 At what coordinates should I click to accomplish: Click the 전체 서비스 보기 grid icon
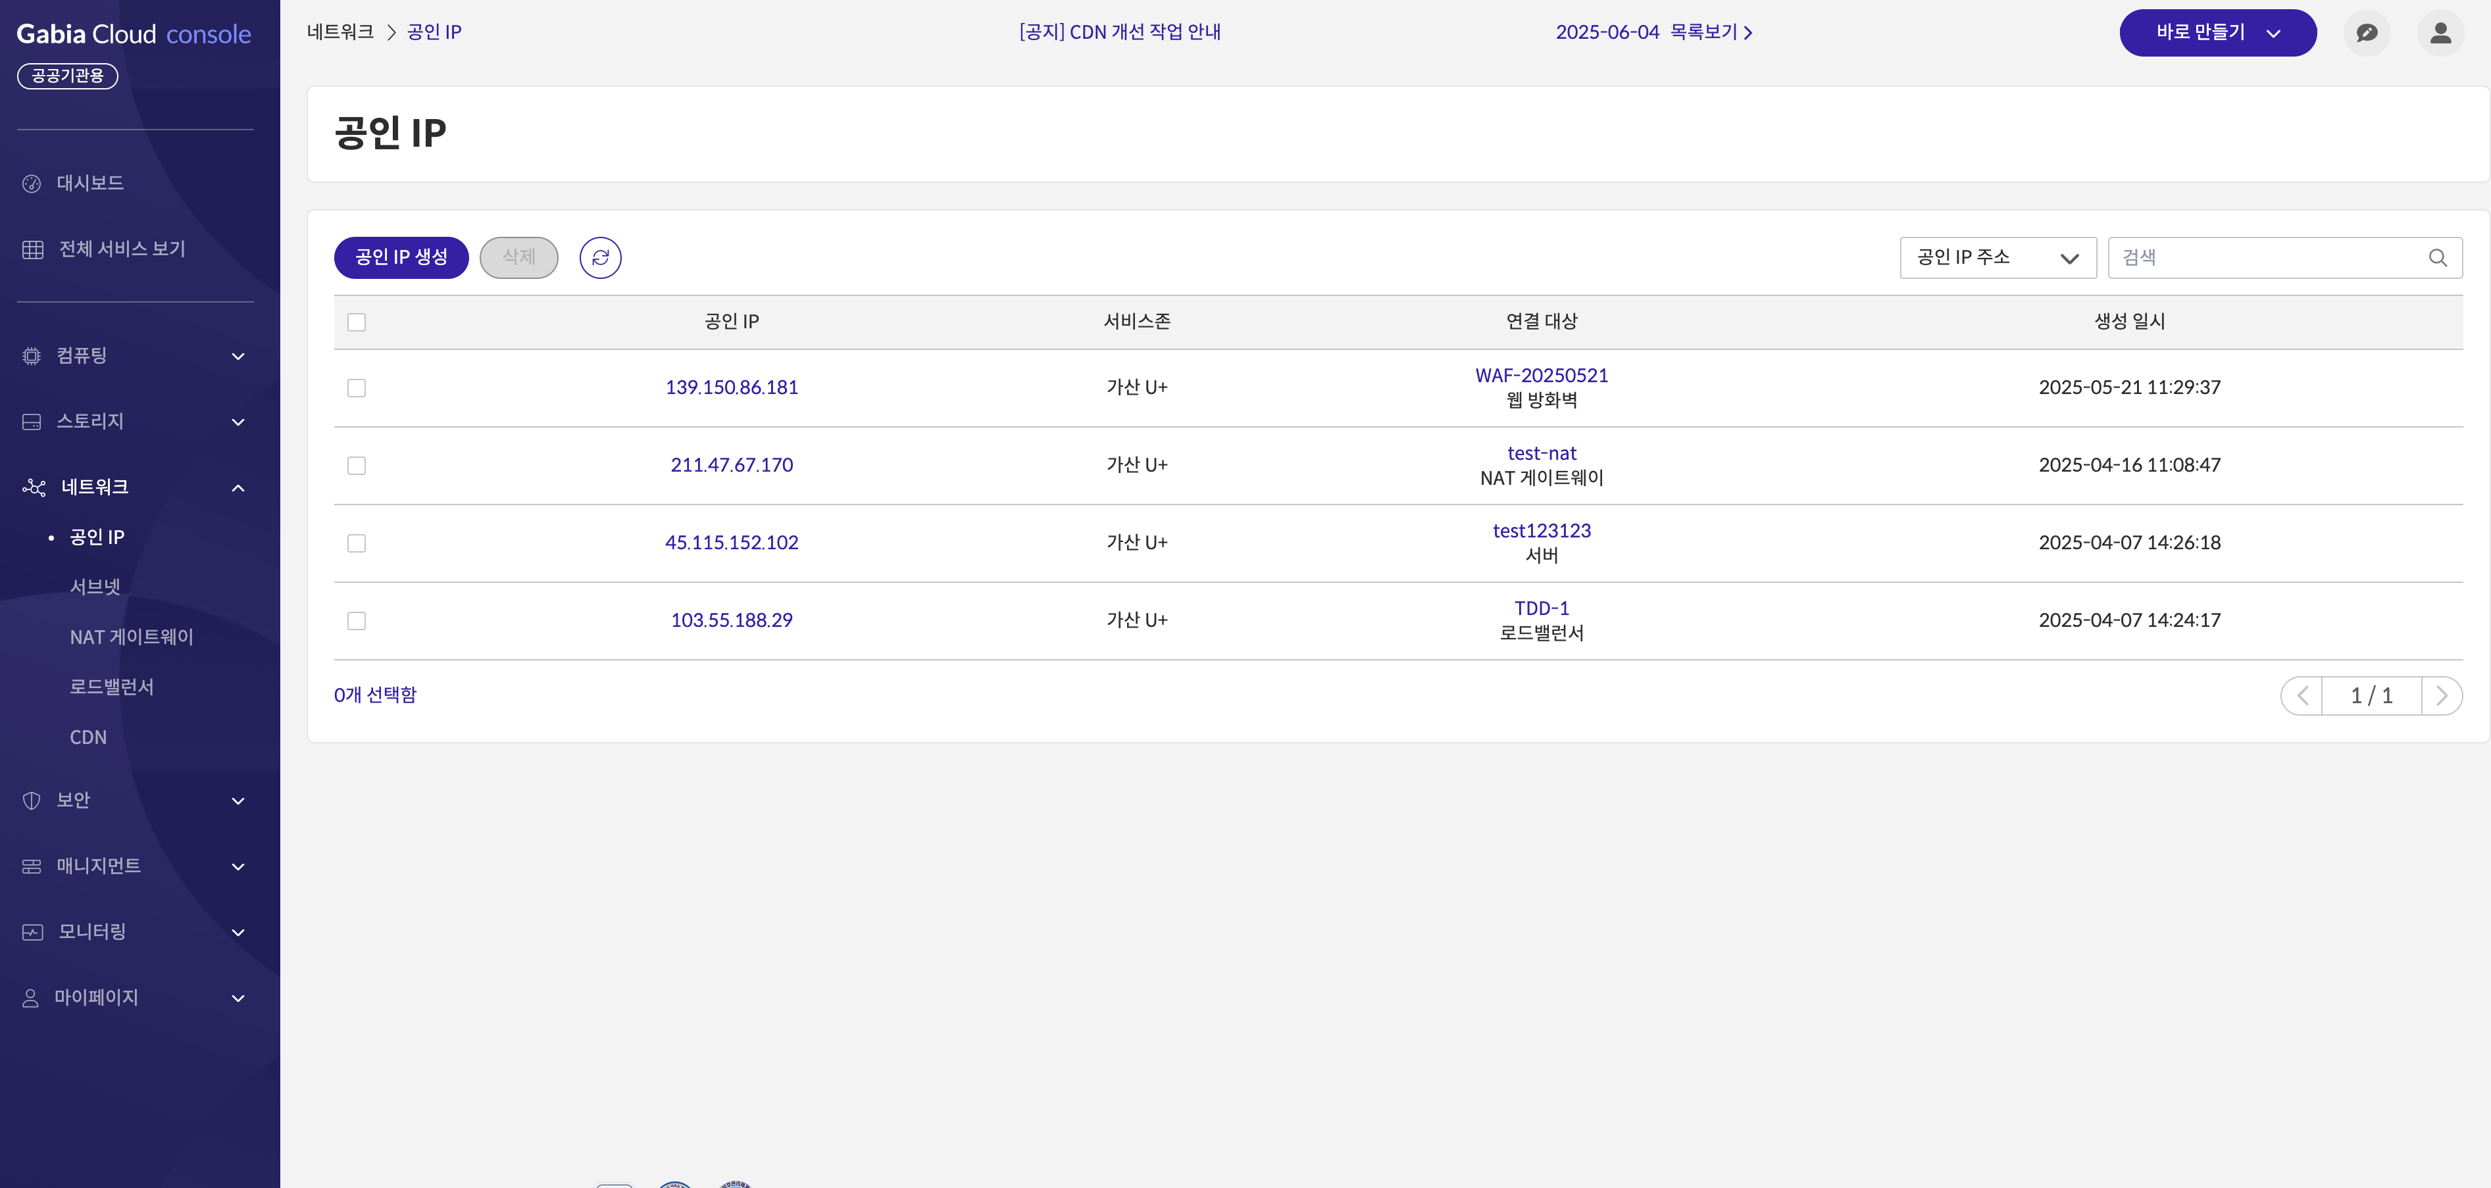coord(33,249)
